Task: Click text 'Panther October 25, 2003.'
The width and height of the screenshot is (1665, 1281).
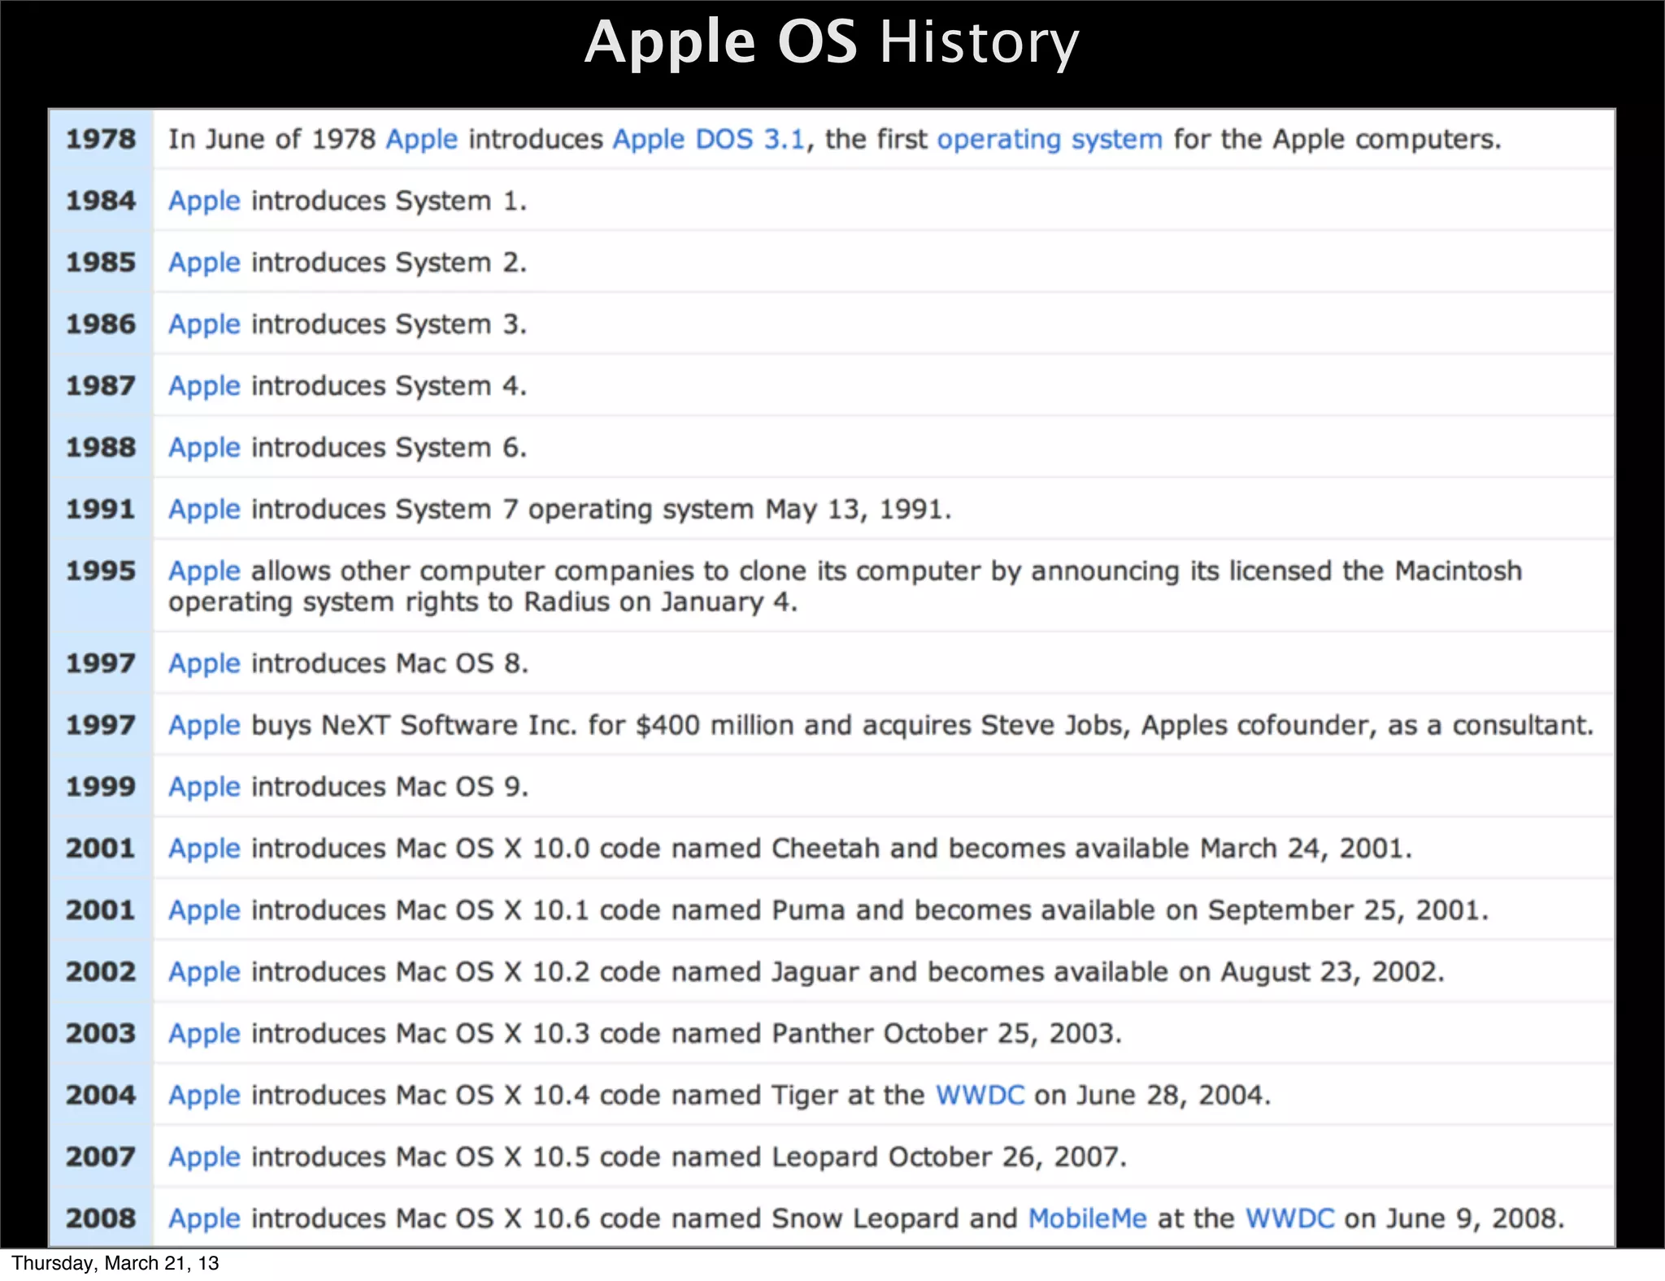Action: point(947,1034)
